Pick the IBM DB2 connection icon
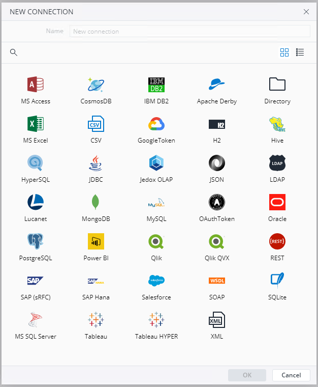Viewport: 318px width, 387px height. (x=156, y=85)
